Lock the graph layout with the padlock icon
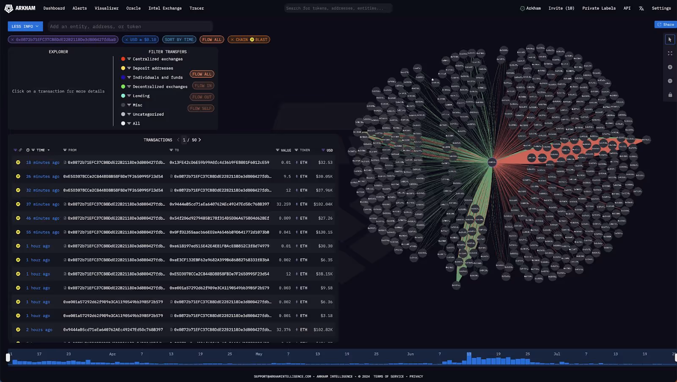Image resolution: width=677 pixels, height=382 pixels. click(x=670, y=95)
